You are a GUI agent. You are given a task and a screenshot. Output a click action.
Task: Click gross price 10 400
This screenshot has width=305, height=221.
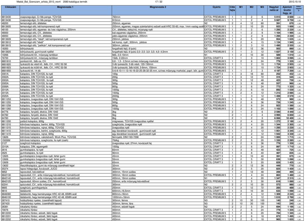pyautogui.click(x=290, y=118)
